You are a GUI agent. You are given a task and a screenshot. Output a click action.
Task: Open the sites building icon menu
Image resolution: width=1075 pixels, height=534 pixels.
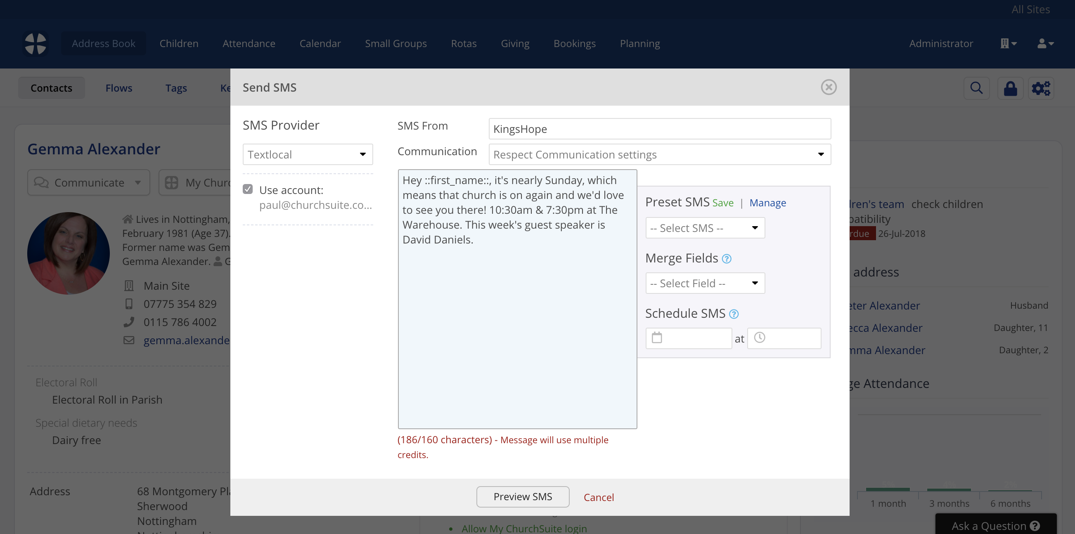point(1008,43)
